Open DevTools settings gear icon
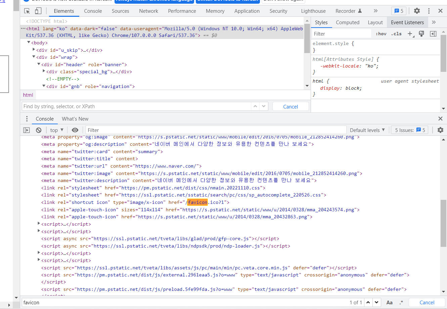The image size is (447, 309). (x=417, y=11)
